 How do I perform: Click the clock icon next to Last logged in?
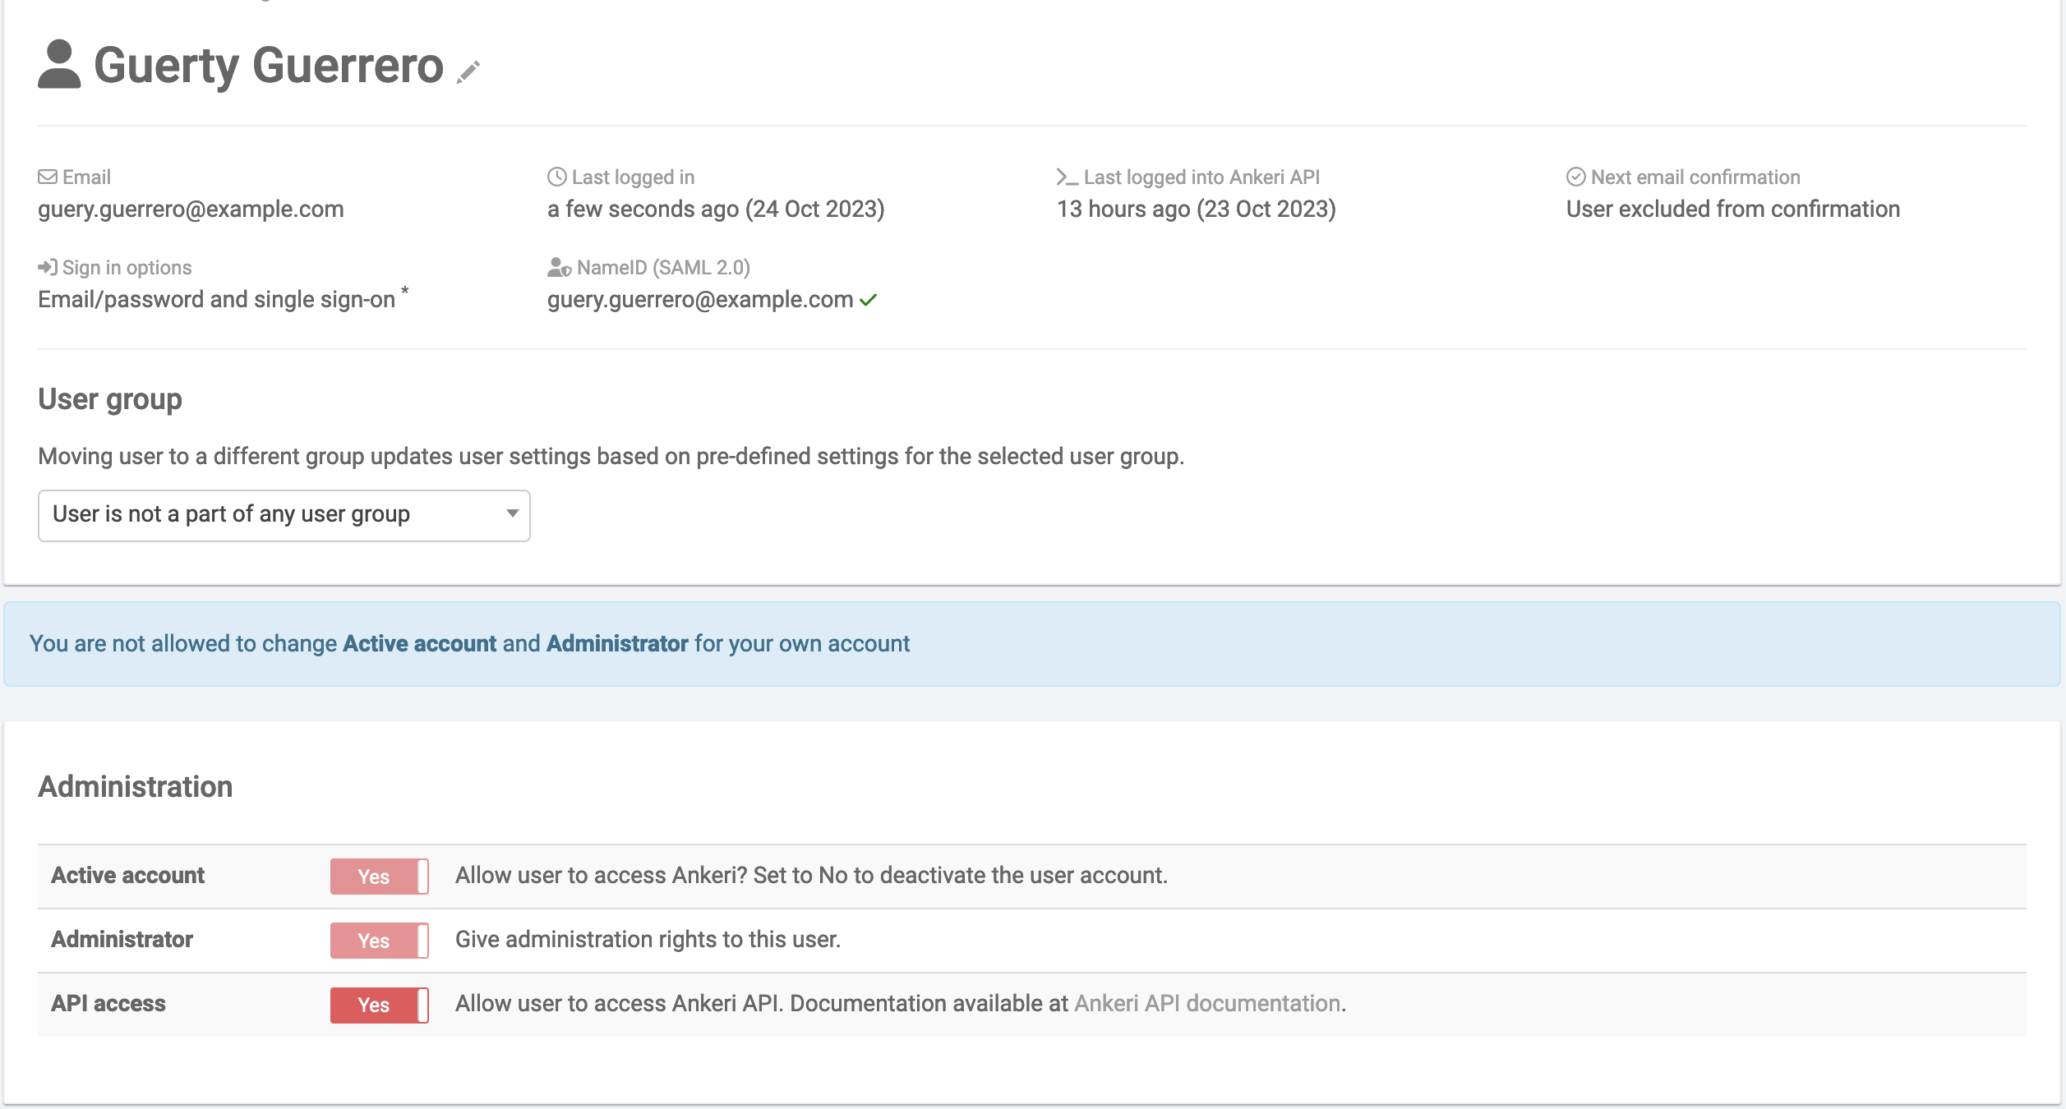point(557,176)
